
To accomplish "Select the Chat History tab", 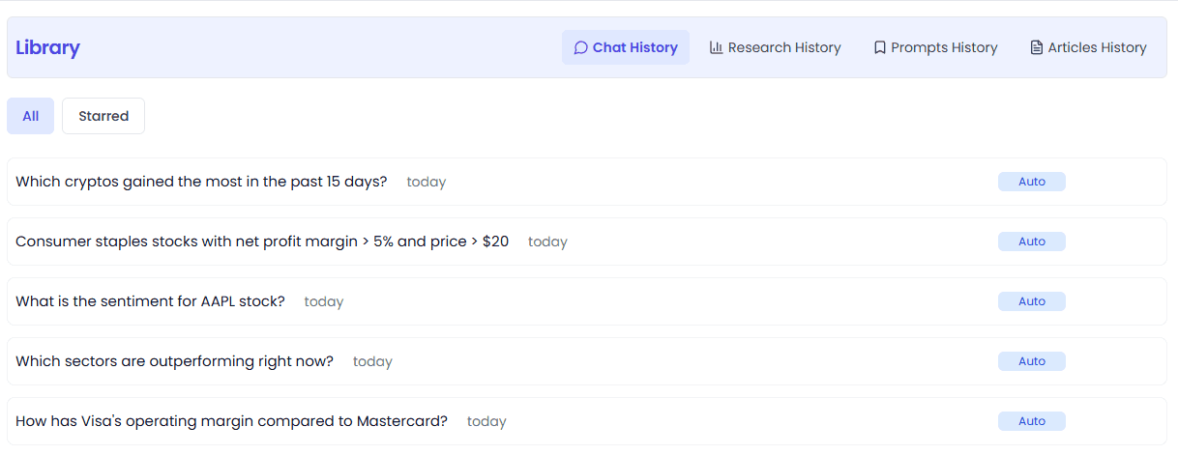I will pyautogui.click(x=626, y=47).
